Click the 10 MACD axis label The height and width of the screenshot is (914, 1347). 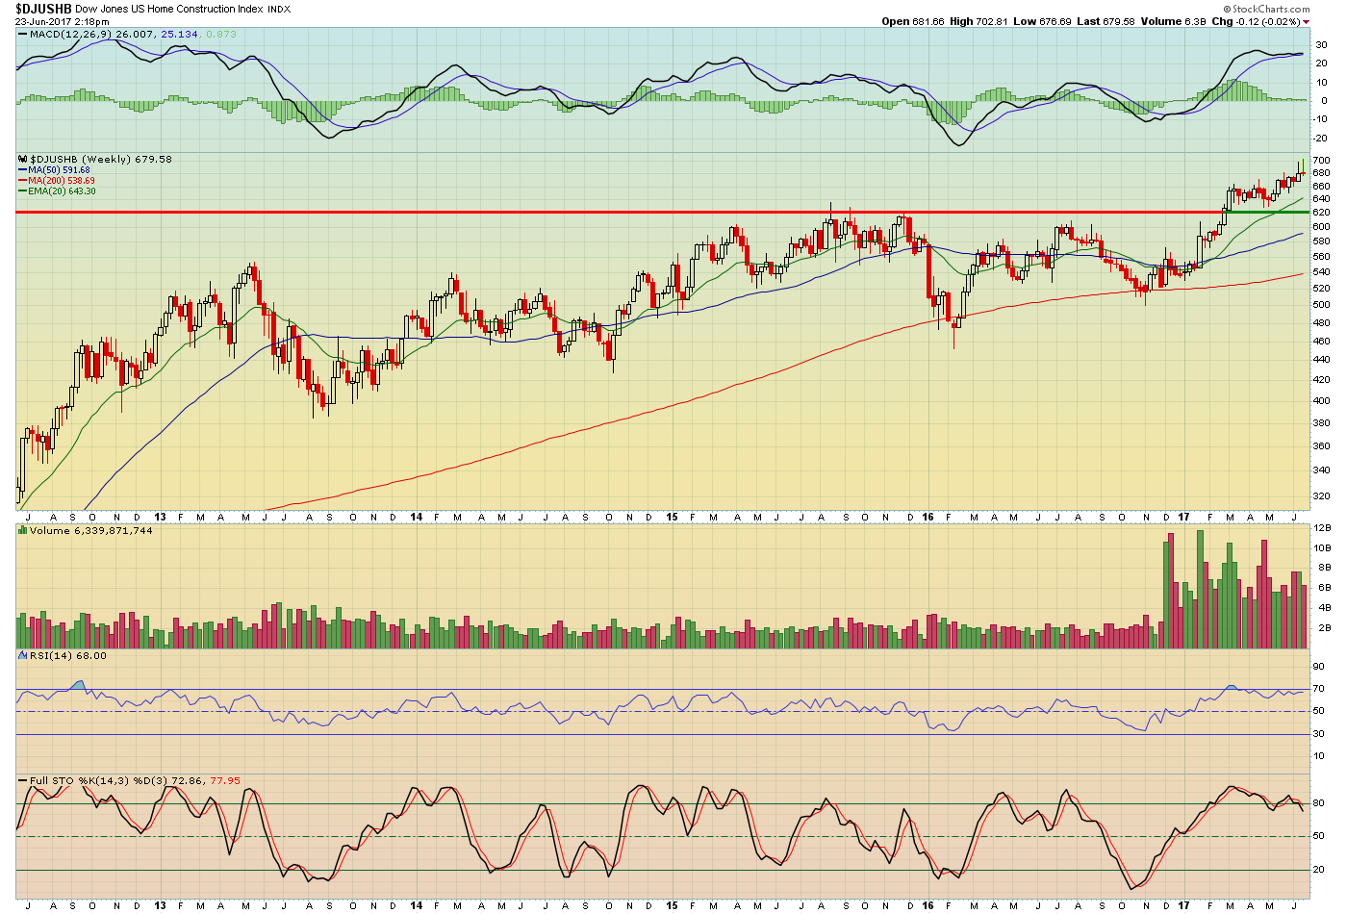click(x=1322, y=82)
